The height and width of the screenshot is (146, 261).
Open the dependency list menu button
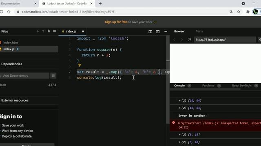(x=53, y=76)
